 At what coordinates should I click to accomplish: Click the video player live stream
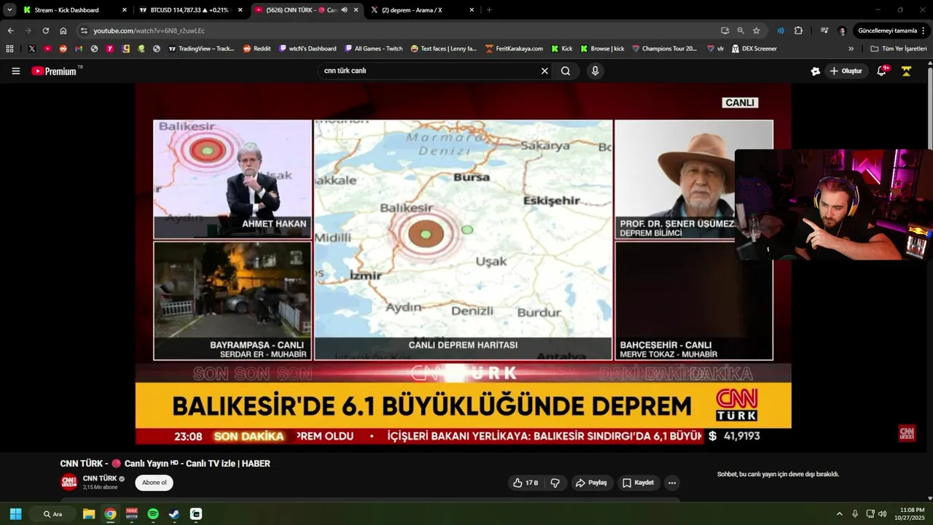tap(463, 264)
